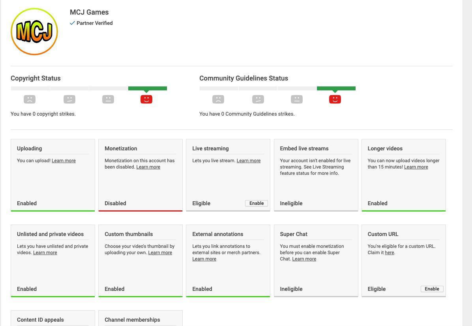
Task: Click the second gray face under Community Guidelines Status
Action: click(x=258, y=99)
